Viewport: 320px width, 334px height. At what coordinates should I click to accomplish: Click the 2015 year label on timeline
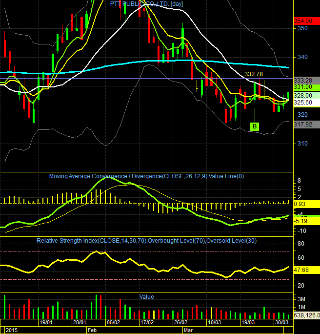12,331
